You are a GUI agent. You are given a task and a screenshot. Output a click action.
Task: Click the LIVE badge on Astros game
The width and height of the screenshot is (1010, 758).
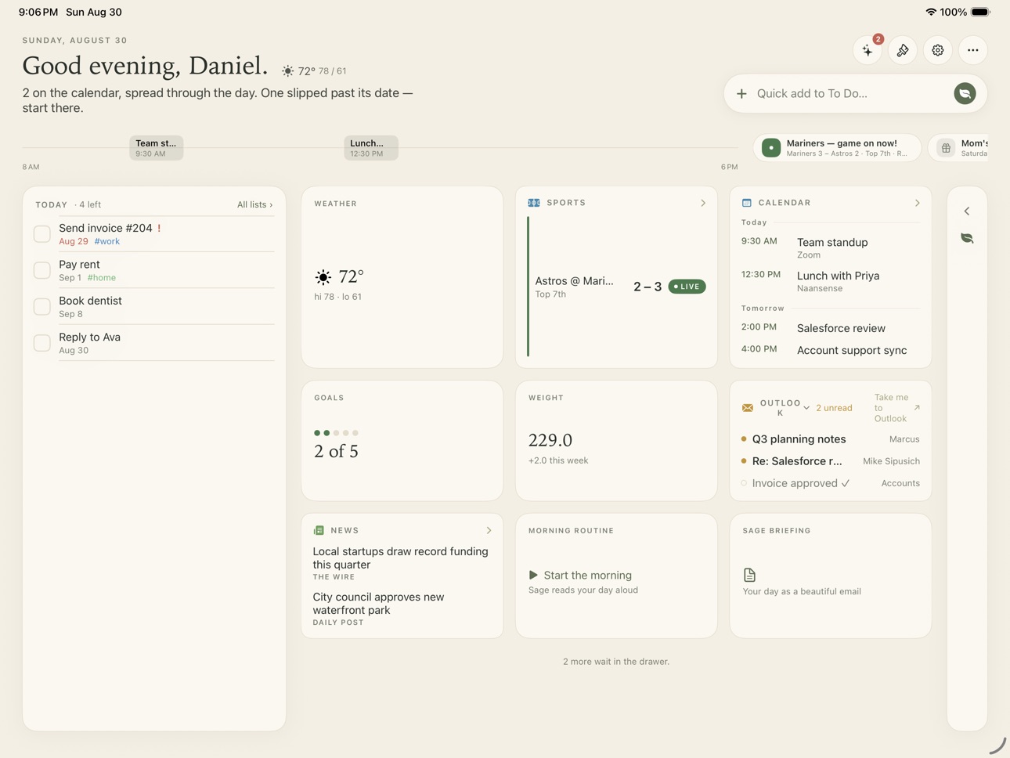click(x=687, y=287)
